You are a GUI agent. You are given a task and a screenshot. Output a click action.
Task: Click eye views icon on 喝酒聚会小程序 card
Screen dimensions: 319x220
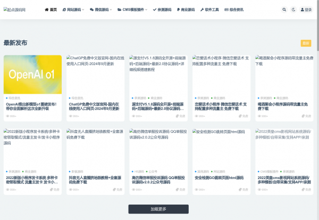pos(259,116)
